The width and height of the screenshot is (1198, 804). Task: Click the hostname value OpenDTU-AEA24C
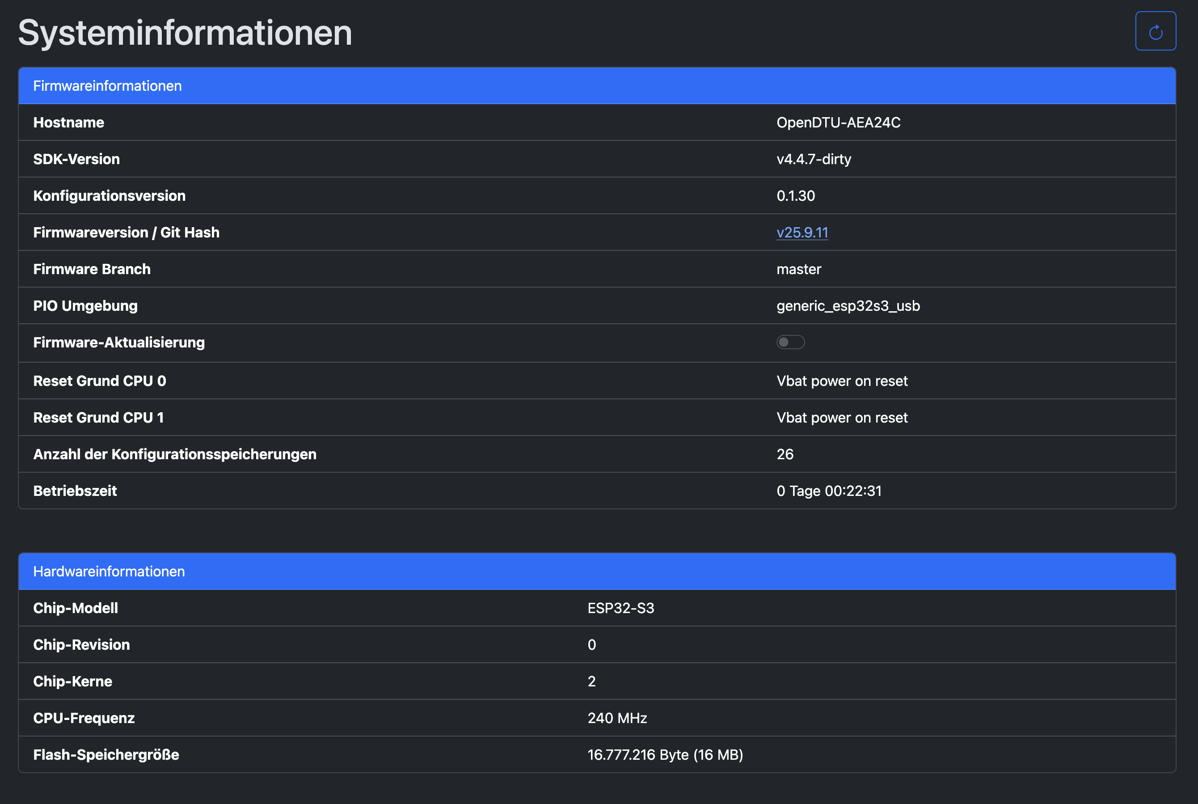pyautogui.click(x=838, y=123)
